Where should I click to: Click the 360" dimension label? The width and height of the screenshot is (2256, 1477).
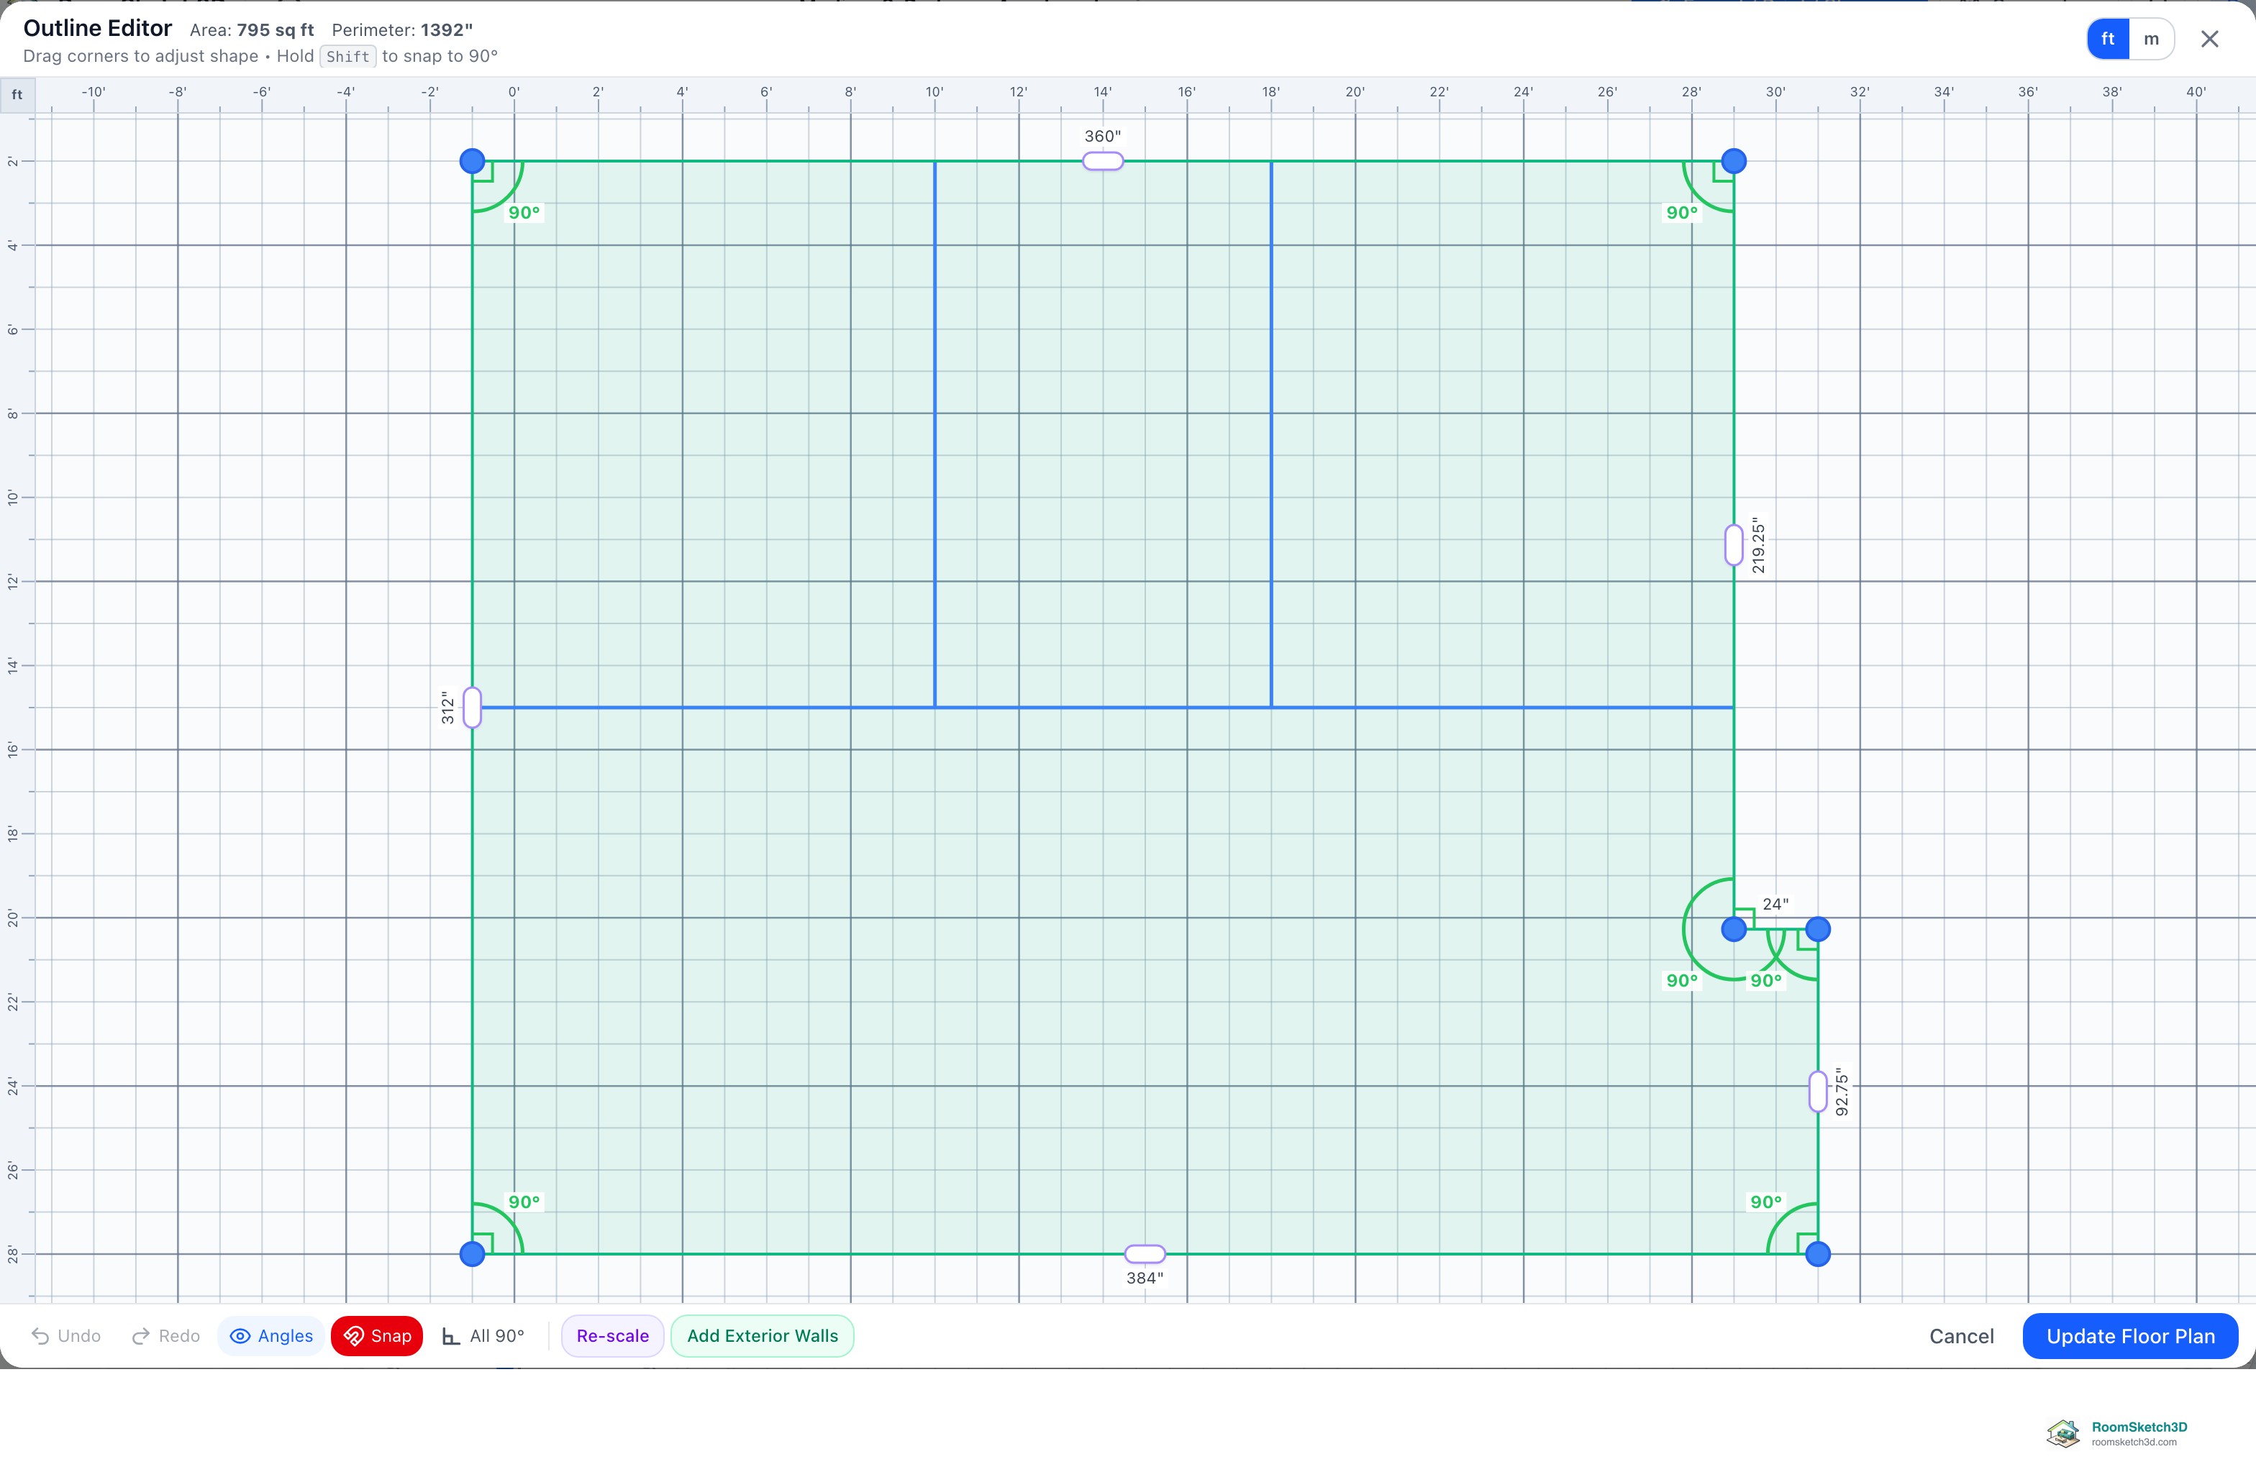[1102, 137]
